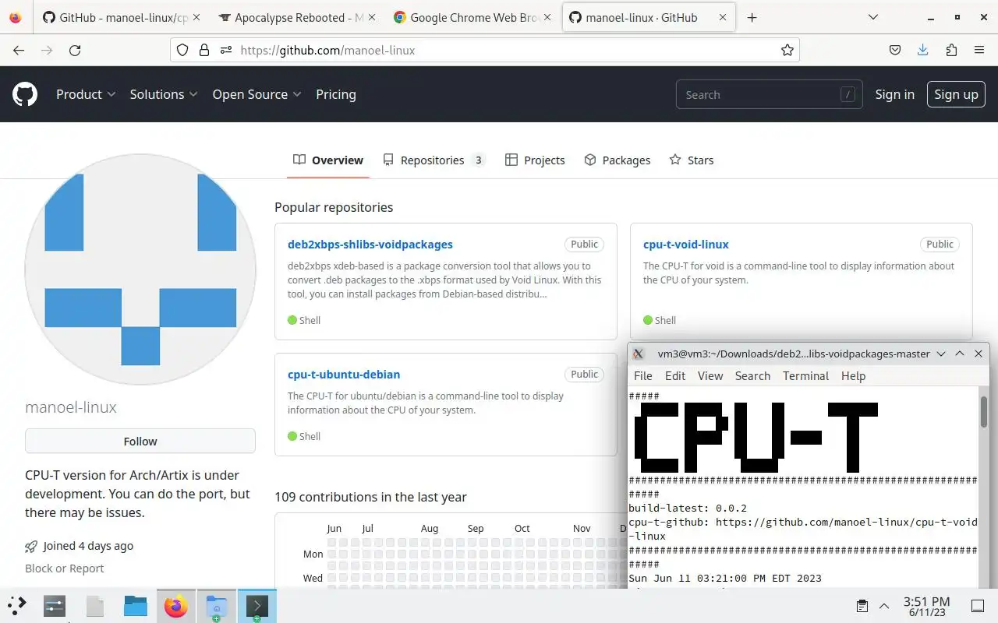Viewport: 998px width, 623px height.
Task: Open System Settings from the taskbar
Action: [55, 606]
